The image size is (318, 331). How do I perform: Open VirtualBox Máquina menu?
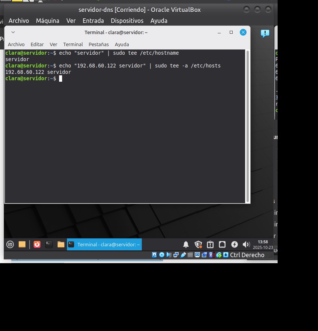[x=48, y=21]
